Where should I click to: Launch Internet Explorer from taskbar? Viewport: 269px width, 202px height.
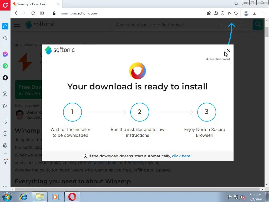pos(23,197)
